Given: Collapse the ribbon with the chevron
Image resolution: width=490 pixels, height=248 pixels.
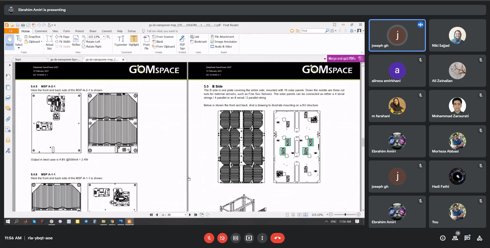Looking at the screenshot, I should (362, 52).
